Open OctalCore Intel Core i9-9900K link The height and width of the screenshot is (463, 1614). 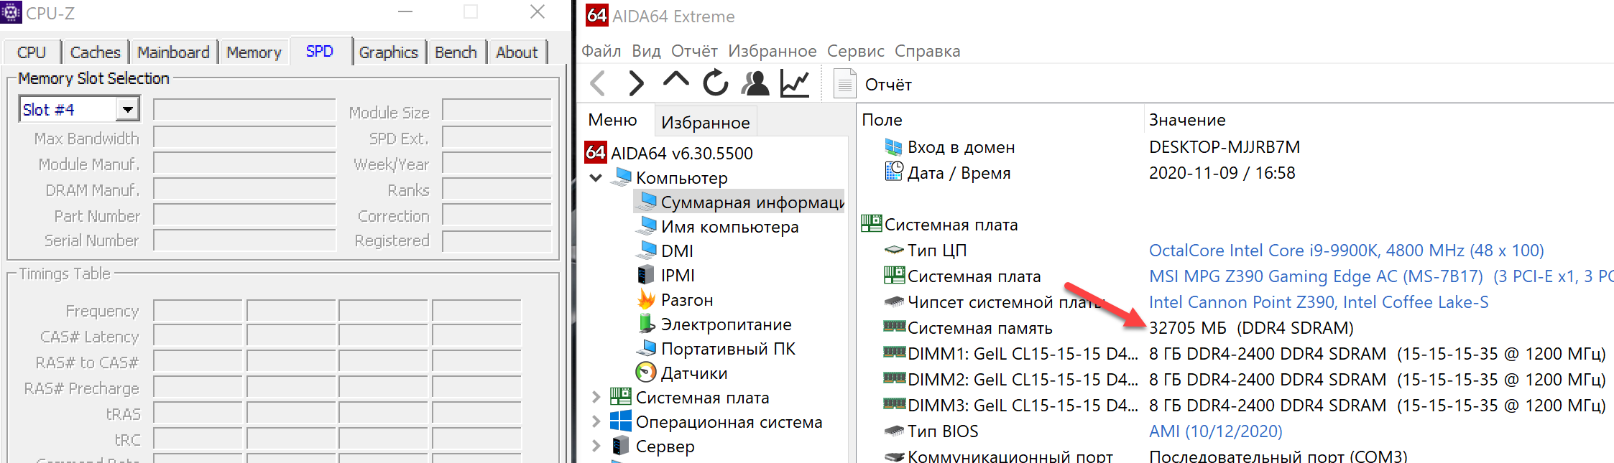click(1346, 250)
